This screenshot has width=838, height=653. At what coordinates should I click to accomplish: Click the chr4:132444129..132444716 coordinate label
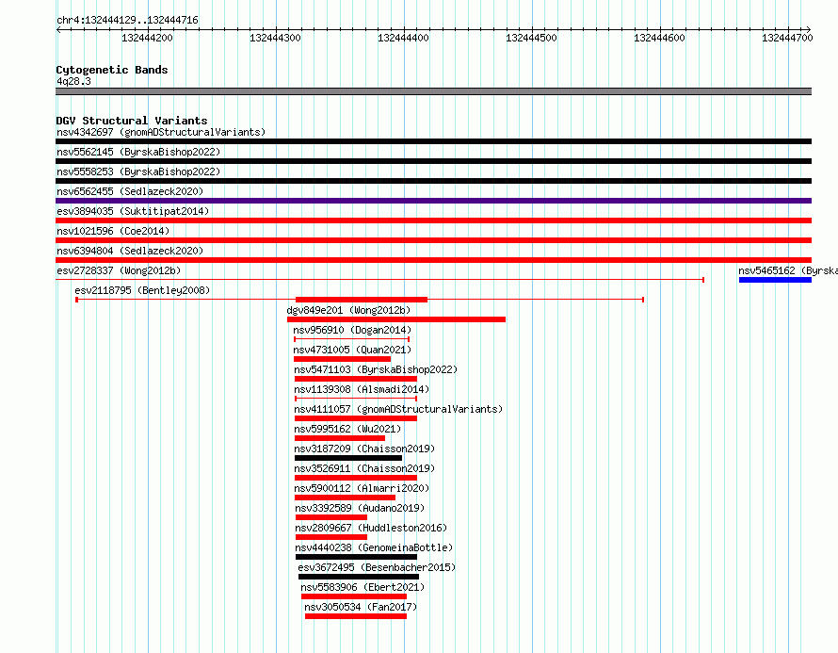[x=127, y=21]
